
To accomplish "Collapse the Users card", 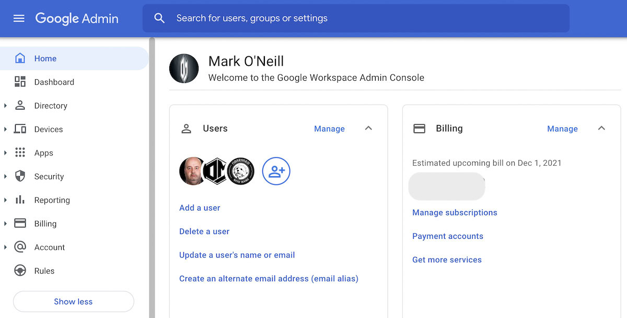I will (368, 128).
